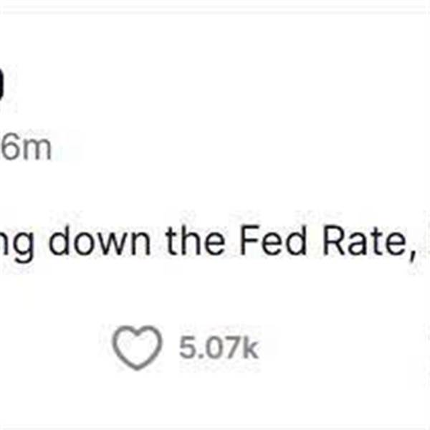
Task: Click the word "down" in post text
Action: point(100,242)
